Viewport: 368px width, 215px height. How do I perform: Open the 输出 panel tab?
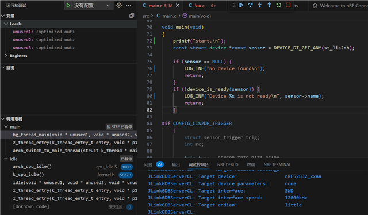point(176,164)
